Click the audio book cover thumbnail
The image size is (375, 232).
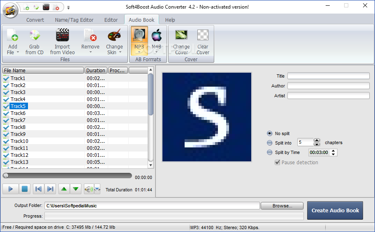pos(207,117)
